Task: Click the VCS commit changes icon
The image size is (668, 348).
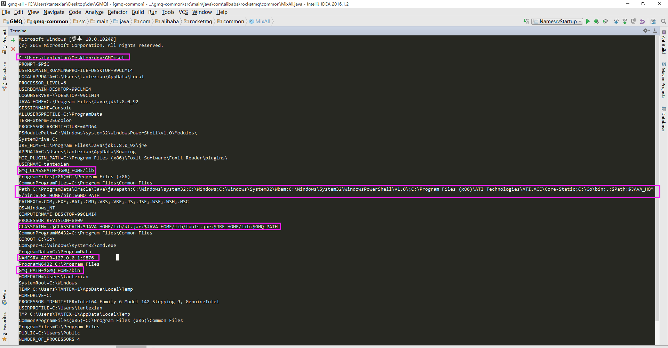Action: click(x=625, y=22)
